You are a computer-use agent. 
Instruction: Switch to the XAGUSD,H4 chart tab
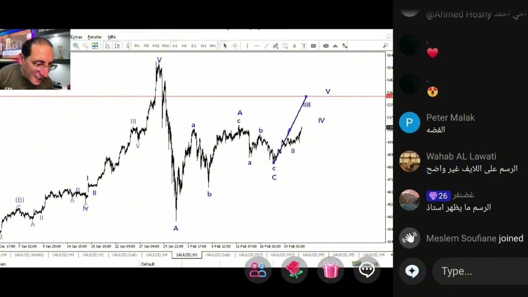point(374,255)
